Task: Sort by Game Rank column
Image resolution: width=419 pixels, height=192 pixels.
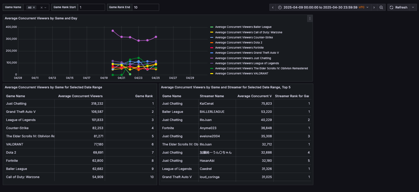Action: [144, 96]
